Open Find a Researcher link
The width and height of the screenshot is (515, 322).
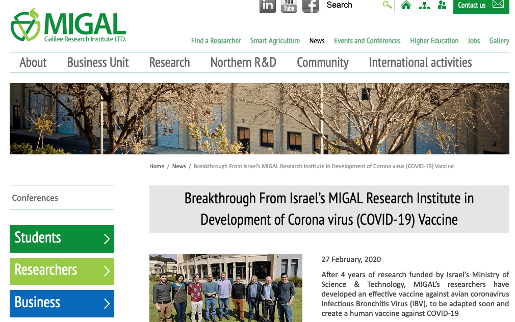click(216, 41)
